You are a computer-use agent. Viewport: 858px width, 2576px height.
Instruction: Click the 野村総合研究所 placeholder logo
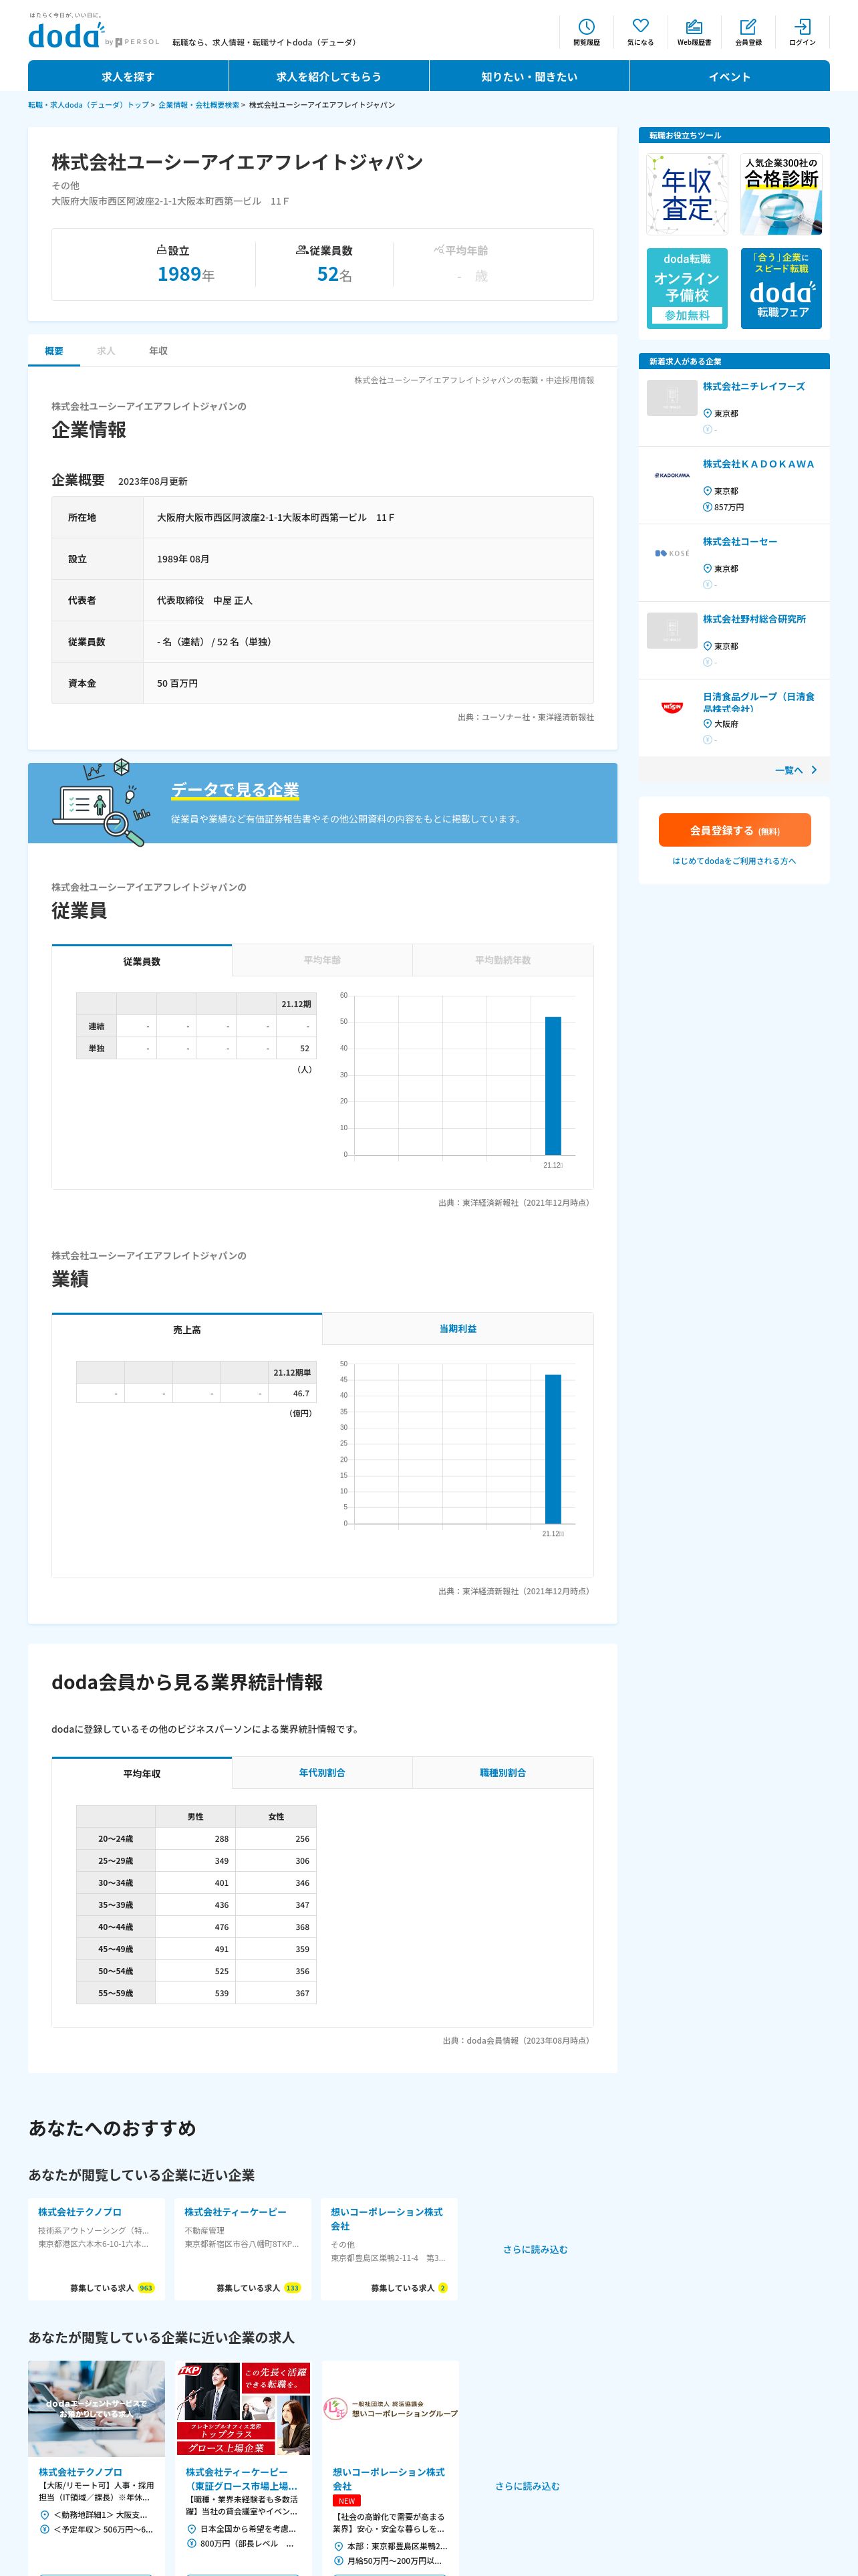coord(671,631)
